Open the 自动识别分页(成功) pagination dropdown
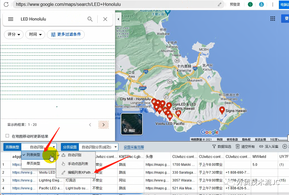The width and height of the screenshot is (289, 195). (98, 147)
